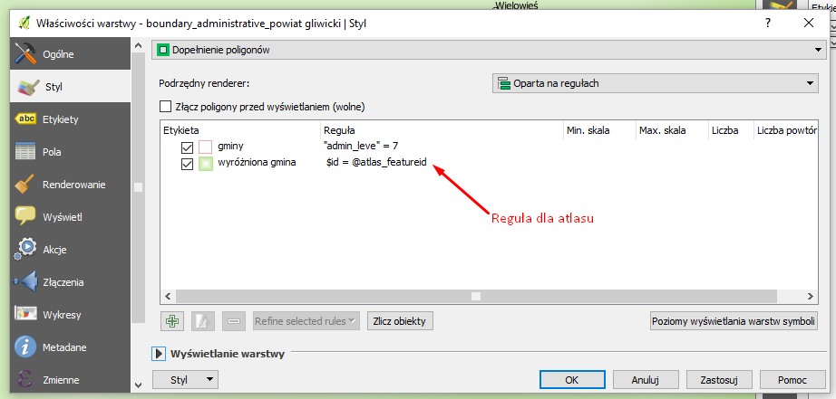Click the edit rule icon
Viewport: 836px width, 399px height.
click(204, 320)
